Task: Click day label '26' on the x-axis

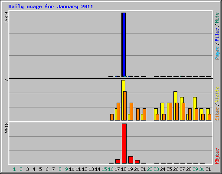Action: tap(176, 169)
